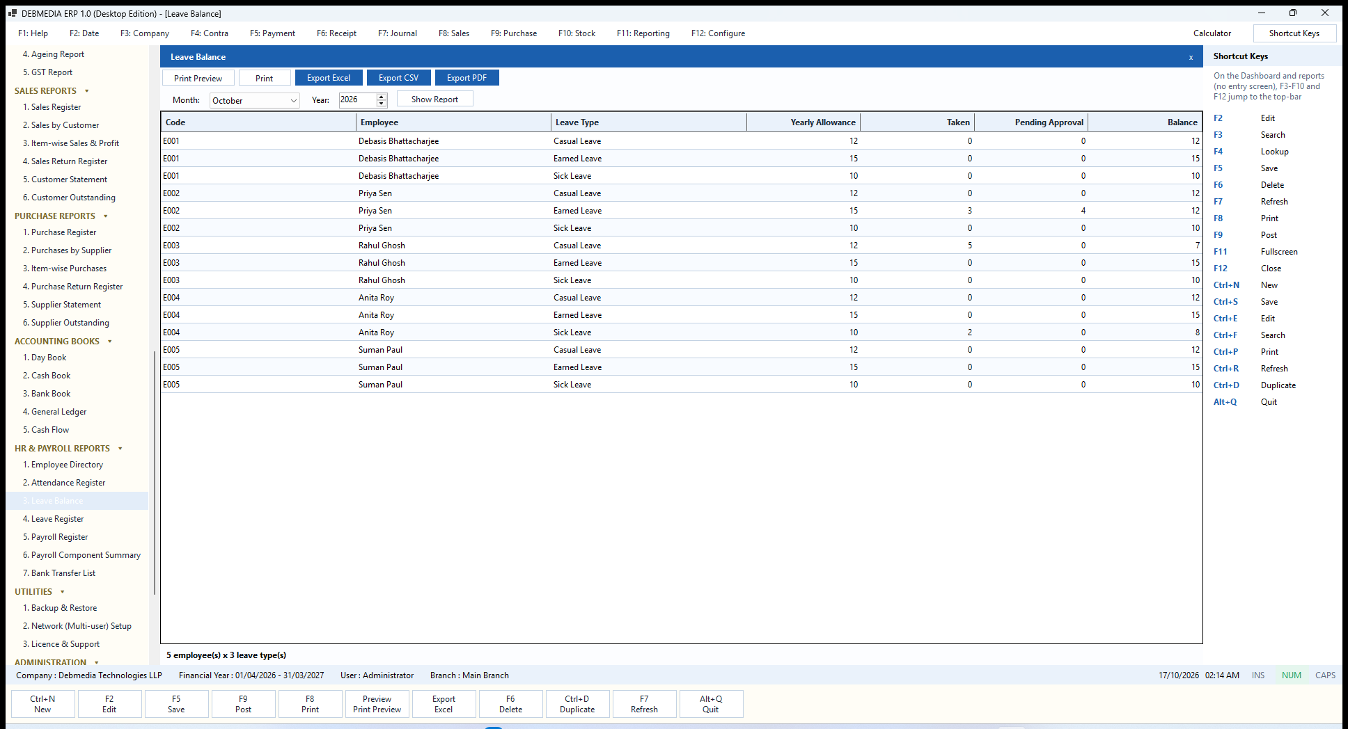The width and height of the screenshot is (1348, 729).
Task: Collapse the HR & PAYROLL REPORTS section
Action: tap(120, 449)
